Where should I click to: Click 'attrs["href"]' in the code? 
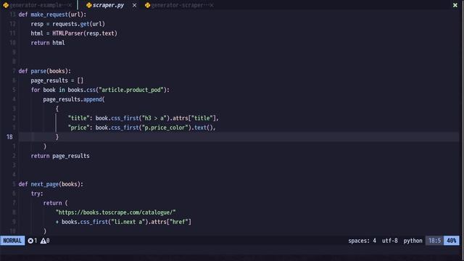tap(171, 222)
